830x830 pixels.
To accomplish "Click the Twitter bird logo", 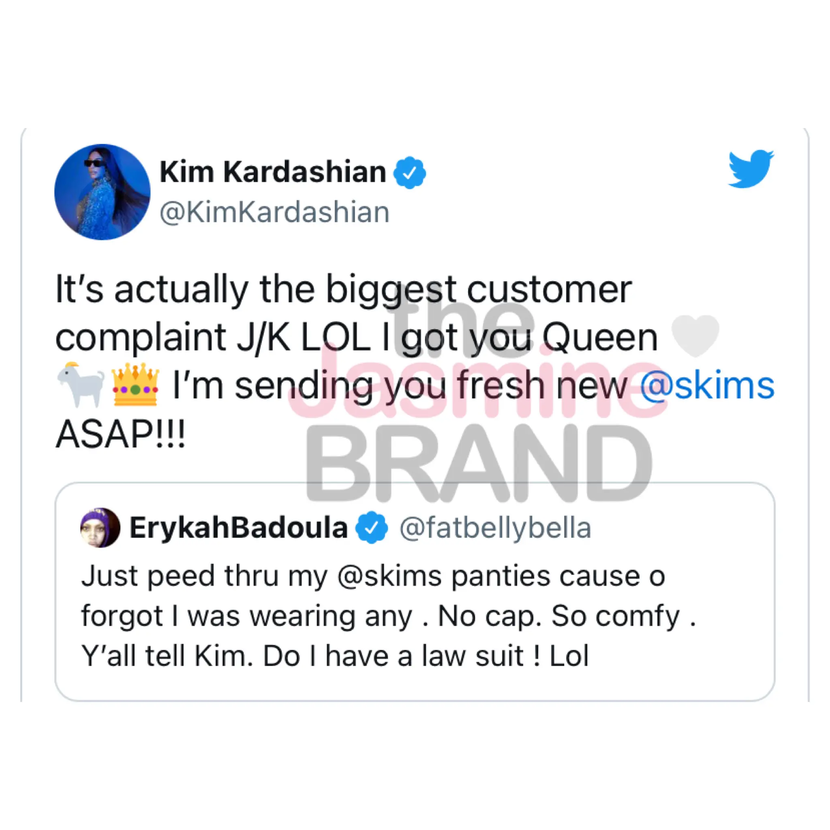I will pos(751,169).
